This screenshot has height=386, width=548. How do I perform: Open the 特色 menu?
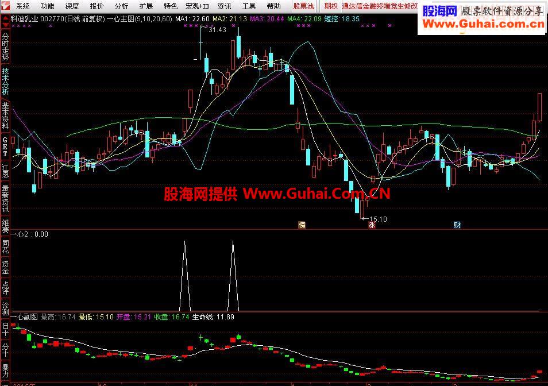click(x=171, y=6)
